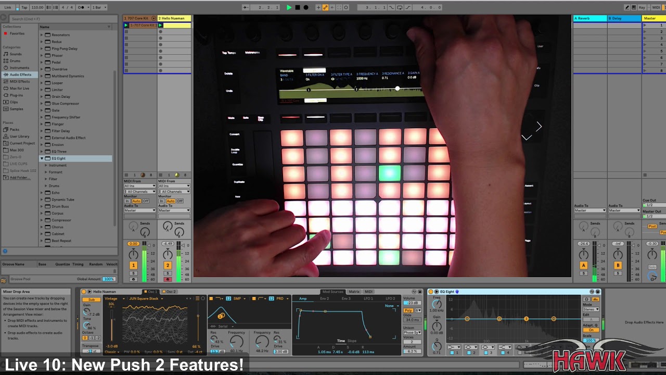Image resolution: width=666 pixels, height=375 pixels.
Task: Toggle EQ Eight headphone audition mode
Action: (x=586, y=299)
